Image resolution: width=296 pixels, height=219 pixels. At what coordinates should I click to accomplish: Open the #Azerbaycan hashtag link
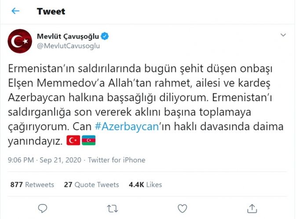click(x=127, y=126)
